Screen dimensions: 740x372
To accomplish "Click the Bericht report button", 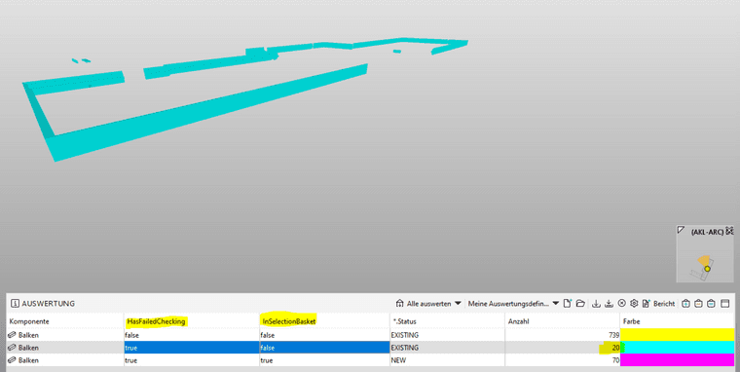I will [x=658, y=304].
